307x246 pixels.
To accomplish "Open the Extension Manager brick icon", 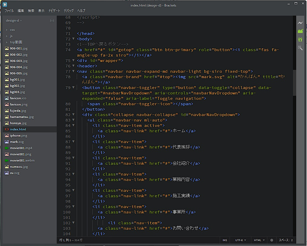I will pyautogui.click(x=300, y=31).
